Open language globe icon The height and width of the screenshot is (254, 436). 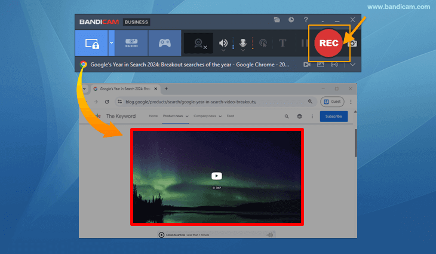tap(299, 117)
